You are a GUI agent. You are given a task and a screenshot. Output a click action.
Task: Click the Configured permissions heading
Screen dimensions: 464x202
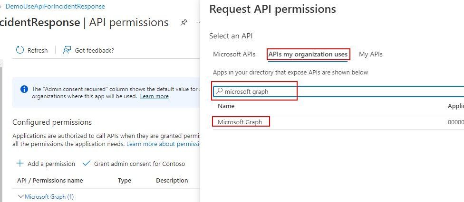pos(52,122)
